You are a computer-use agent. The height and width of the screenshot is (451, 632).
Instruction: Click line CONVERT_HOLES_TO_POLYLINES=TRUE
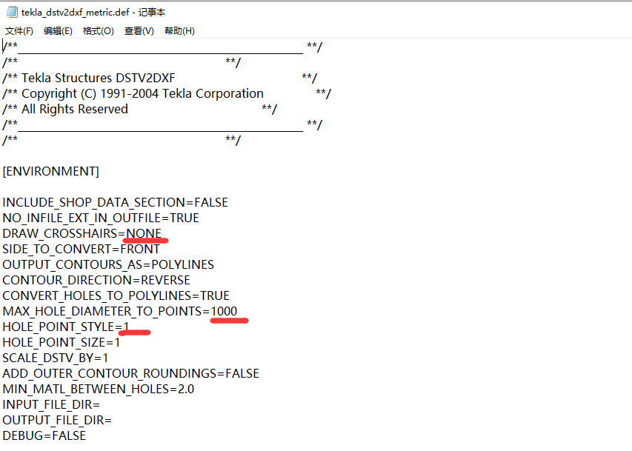tap(116, 295)
